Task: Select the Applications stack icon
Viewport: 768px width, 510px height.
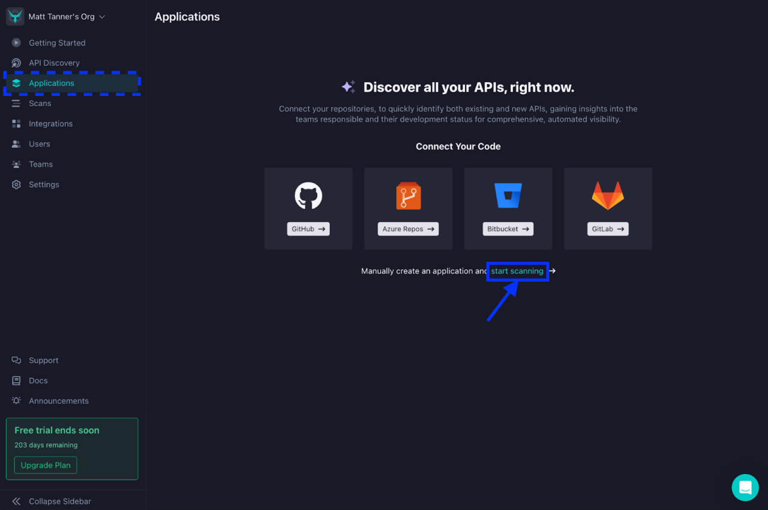Action: point(16,83)
